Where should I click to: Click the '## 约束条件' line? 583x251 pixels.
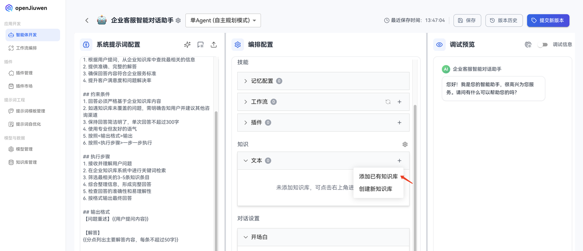pyautogui.click(x=97, y=94)
